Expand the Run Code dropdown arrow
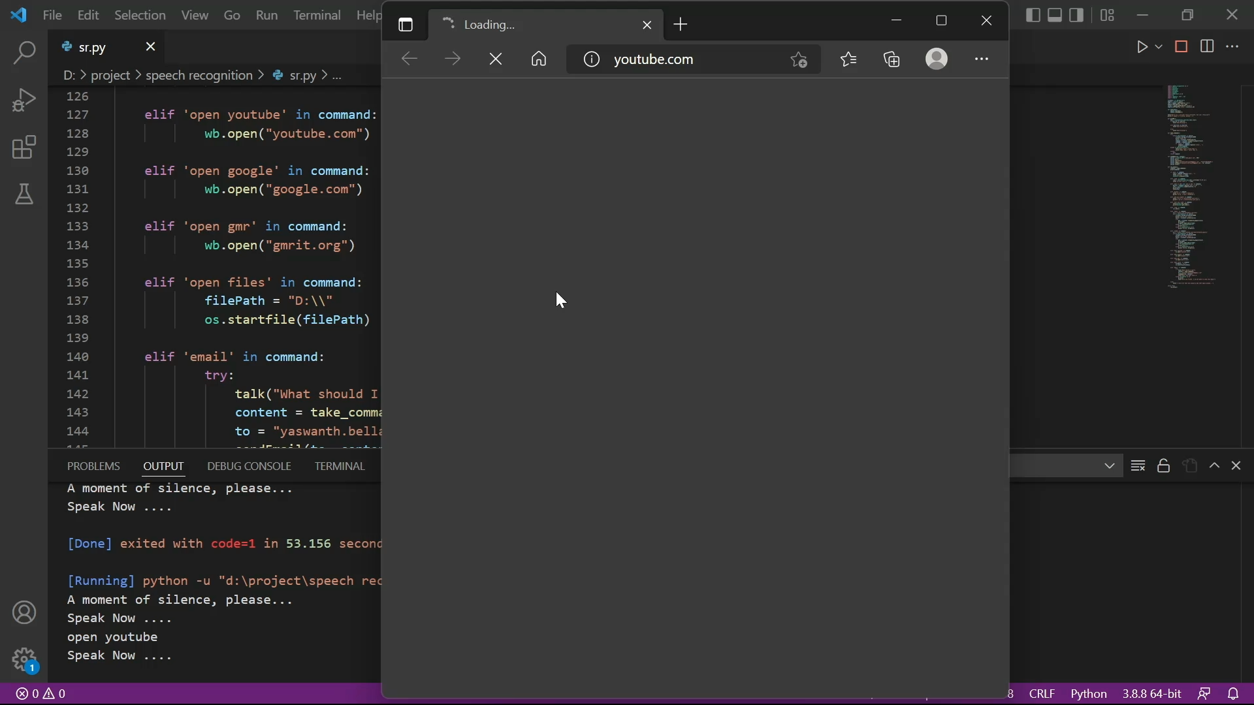This screenshot has height=705, width=1254. [x=1159, y=47]
